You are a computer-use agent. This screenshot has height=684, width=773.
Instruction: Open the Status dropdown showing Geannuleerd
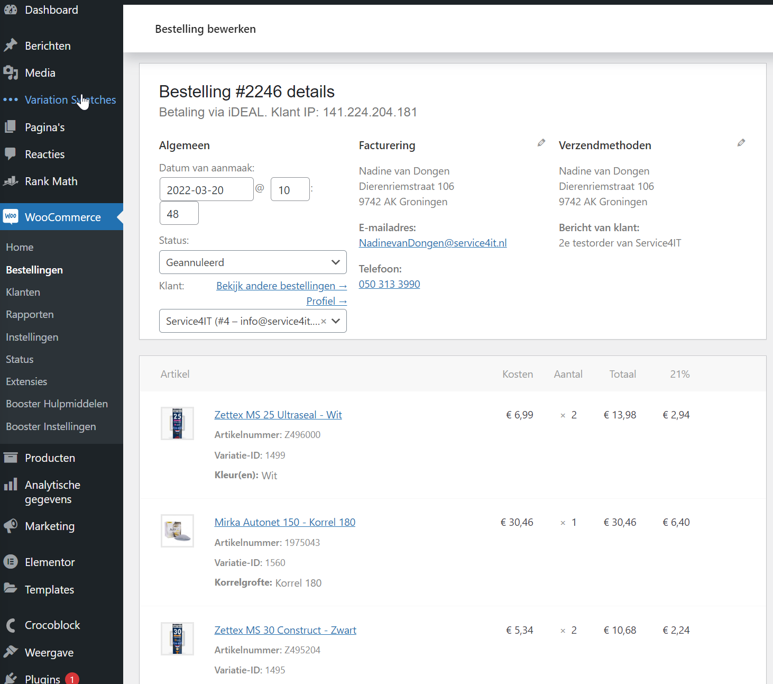coord(253,262)
